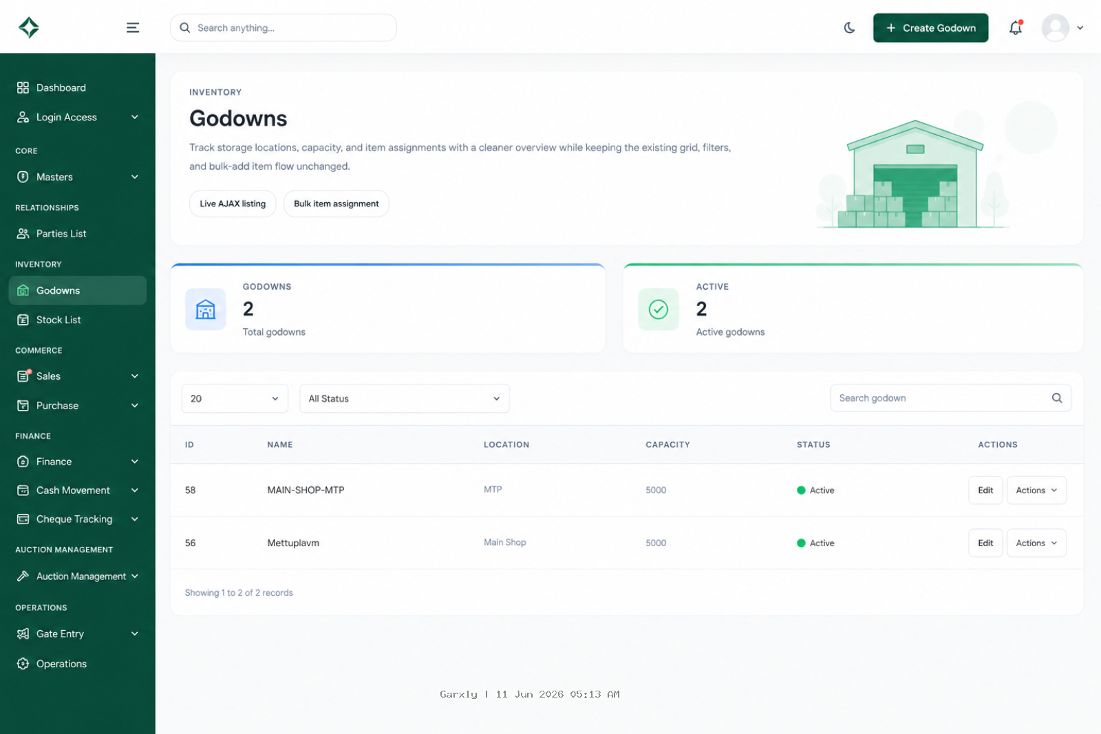Expand the Auction Management submenu chevron
Image resolution: width=1101 pixels, height=734 pixels.
pyautogui.click(x=135, y=576)
